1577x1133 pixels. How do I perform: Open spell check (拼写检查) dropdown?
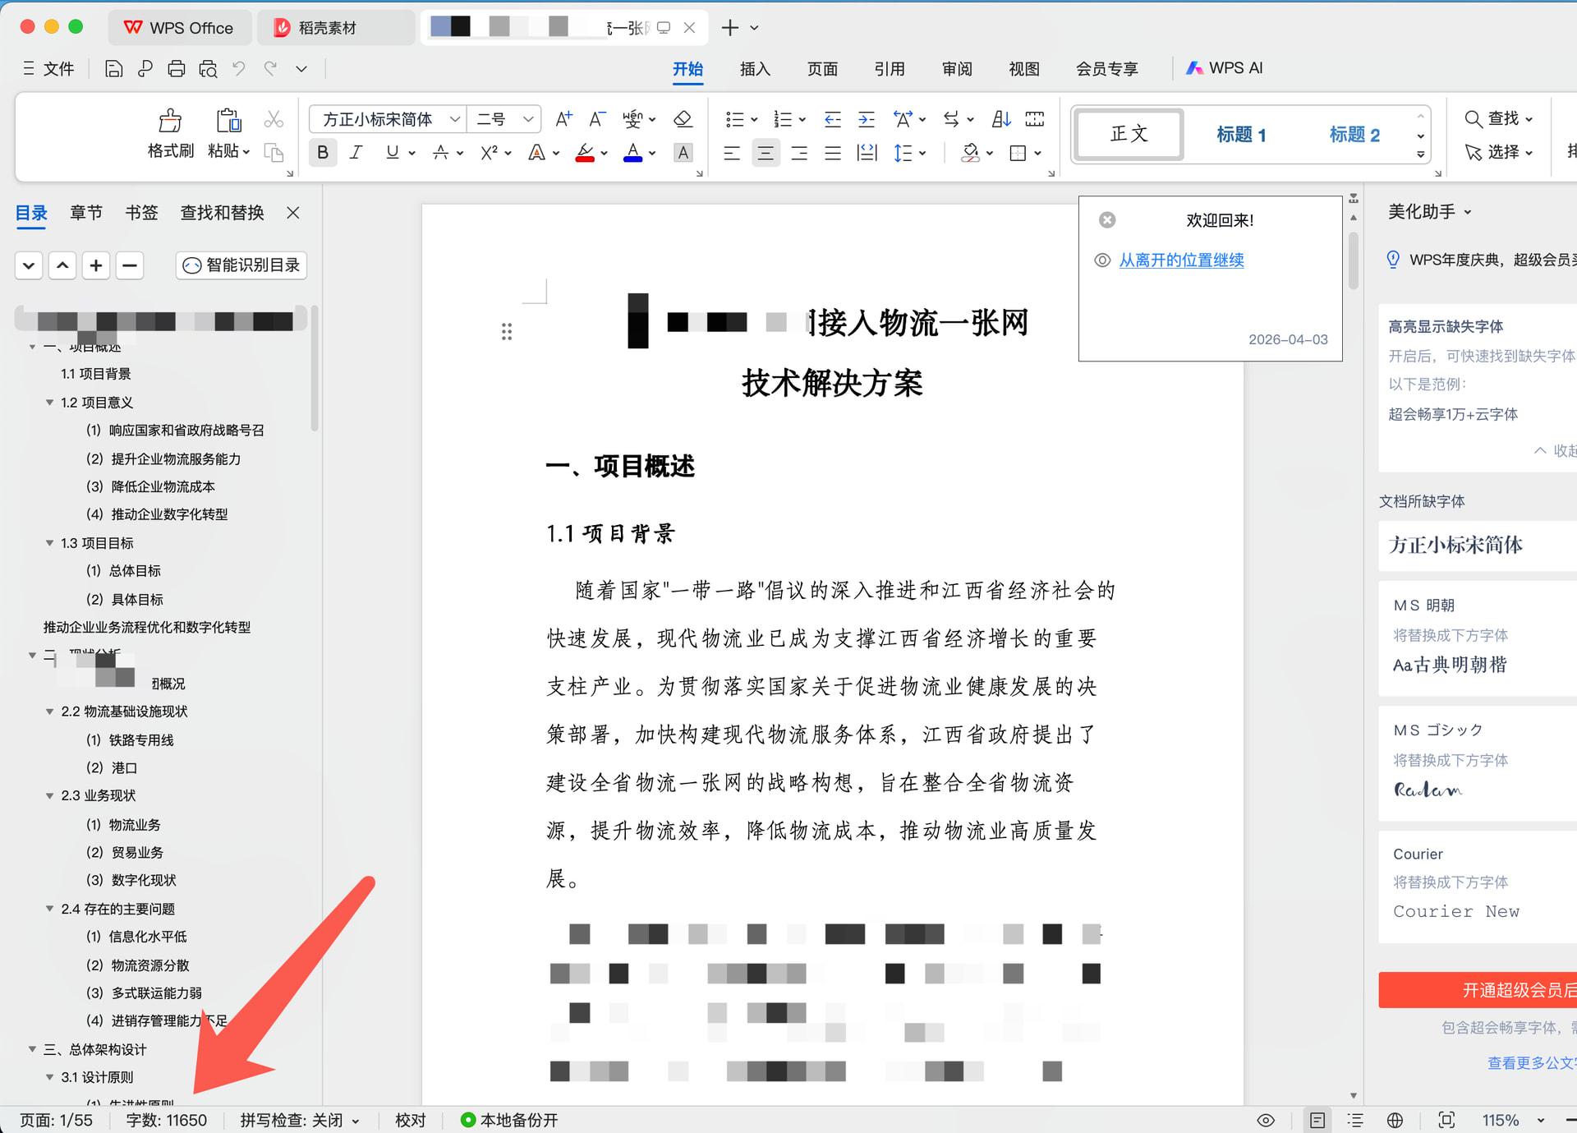tap(356, 1121)
